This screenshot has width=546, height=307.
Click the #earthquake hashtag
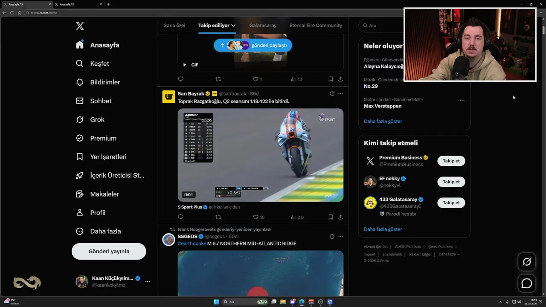pos(192,243)
